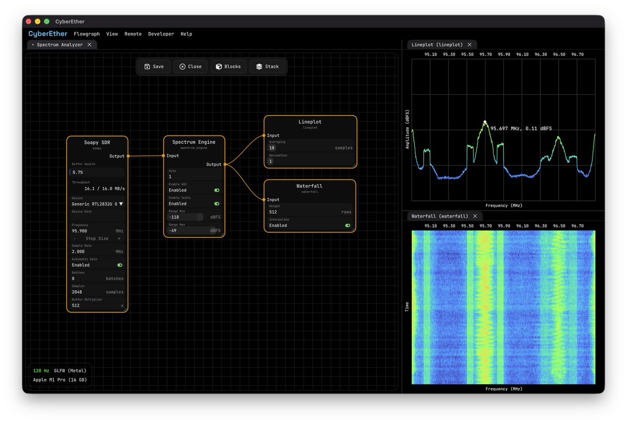The height and width of the screenshot is (423, 627).
Task: Click the Stack layers icon
Action: click(259, 67)
